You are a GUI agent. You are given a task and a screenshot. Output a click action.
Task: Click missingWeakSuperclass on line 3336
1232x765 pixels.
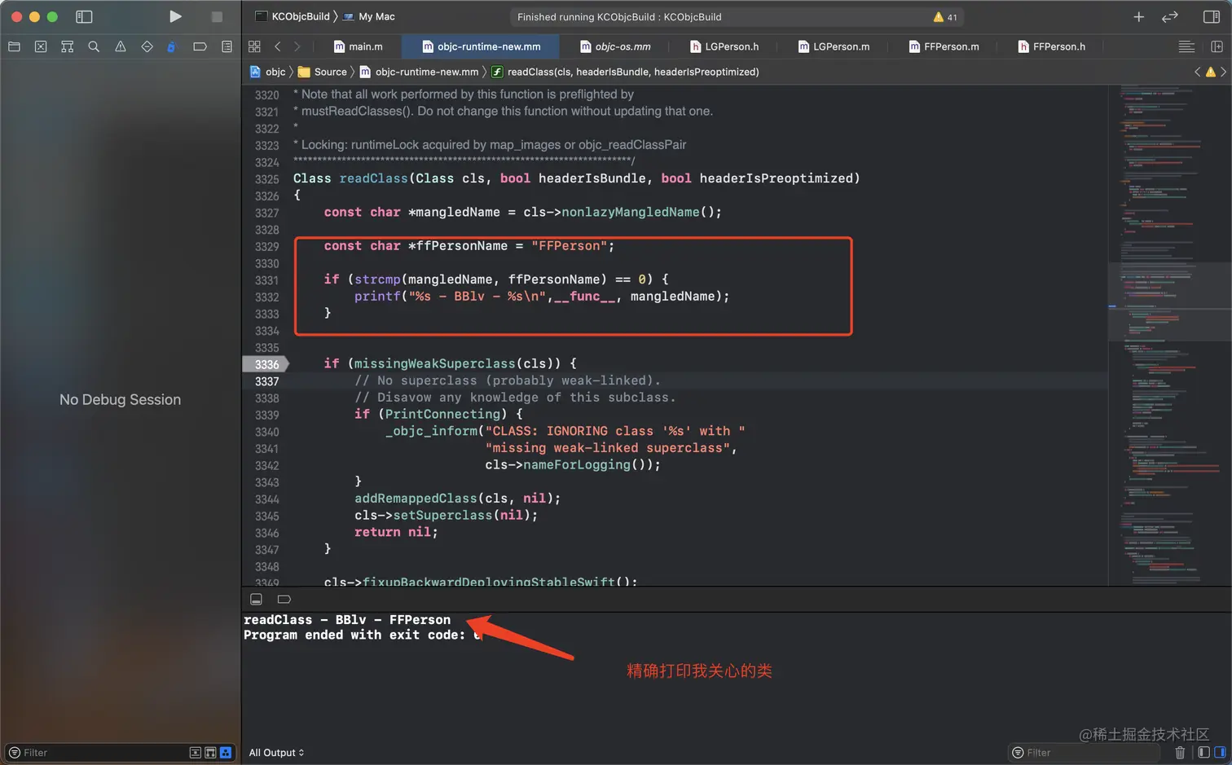pyautogui.click(x=434, y=364)
